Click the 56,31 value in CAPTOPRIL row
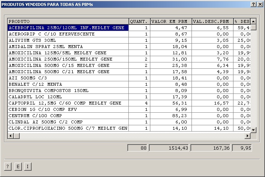Viewport: 265px width, 177px height. pos(171,103)
